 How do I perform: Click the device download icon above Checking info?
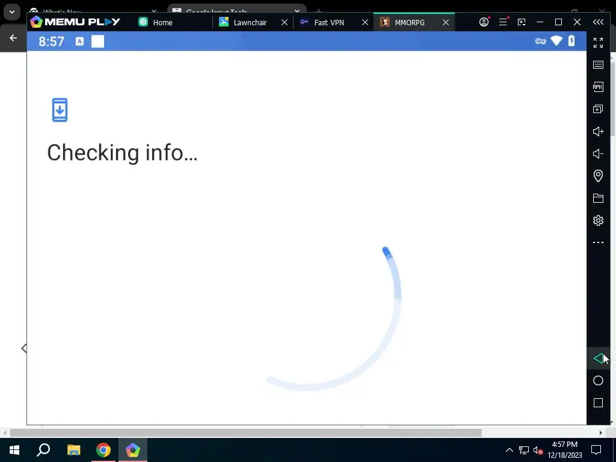tap(60, 110)
